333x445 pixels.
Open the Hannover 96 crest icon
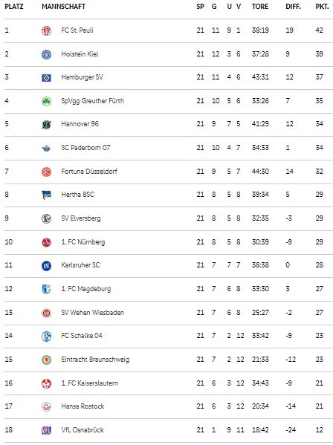(47, 124)
